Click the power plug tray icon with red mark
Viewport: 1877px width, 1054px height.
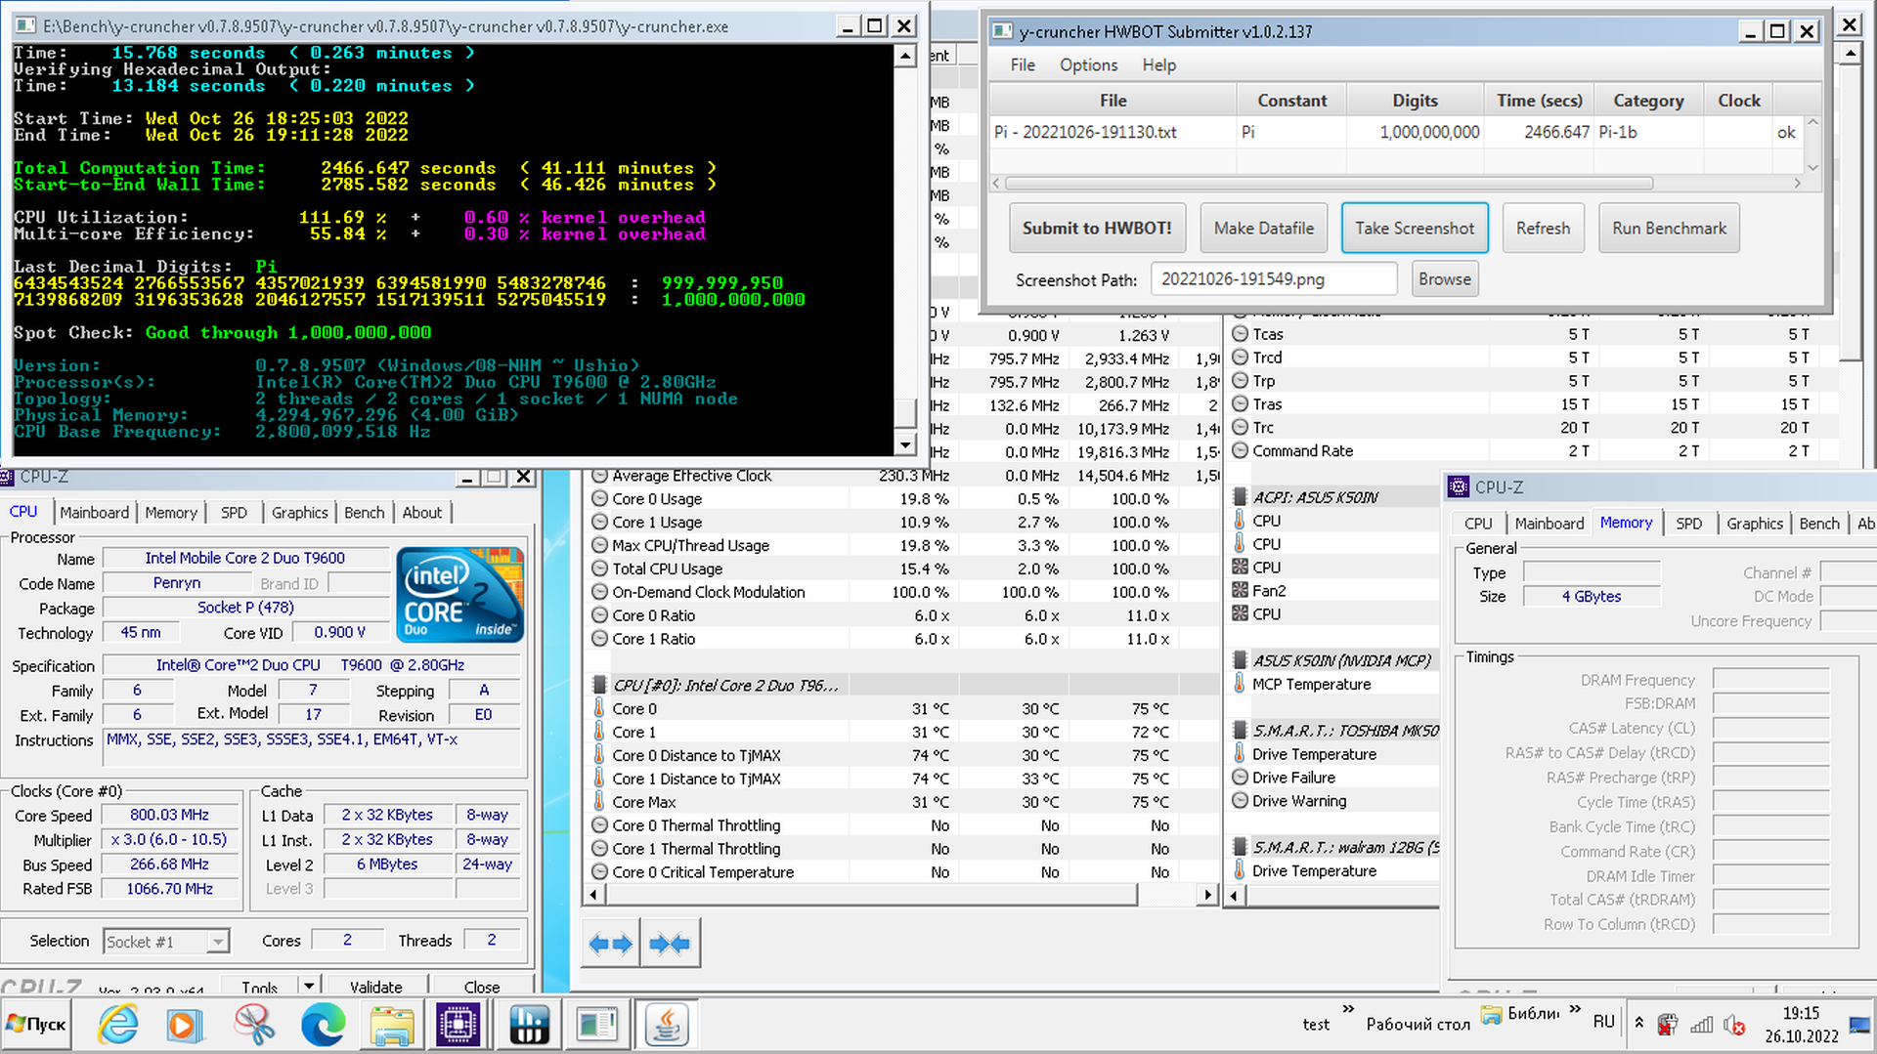tap(1668, 1025)
